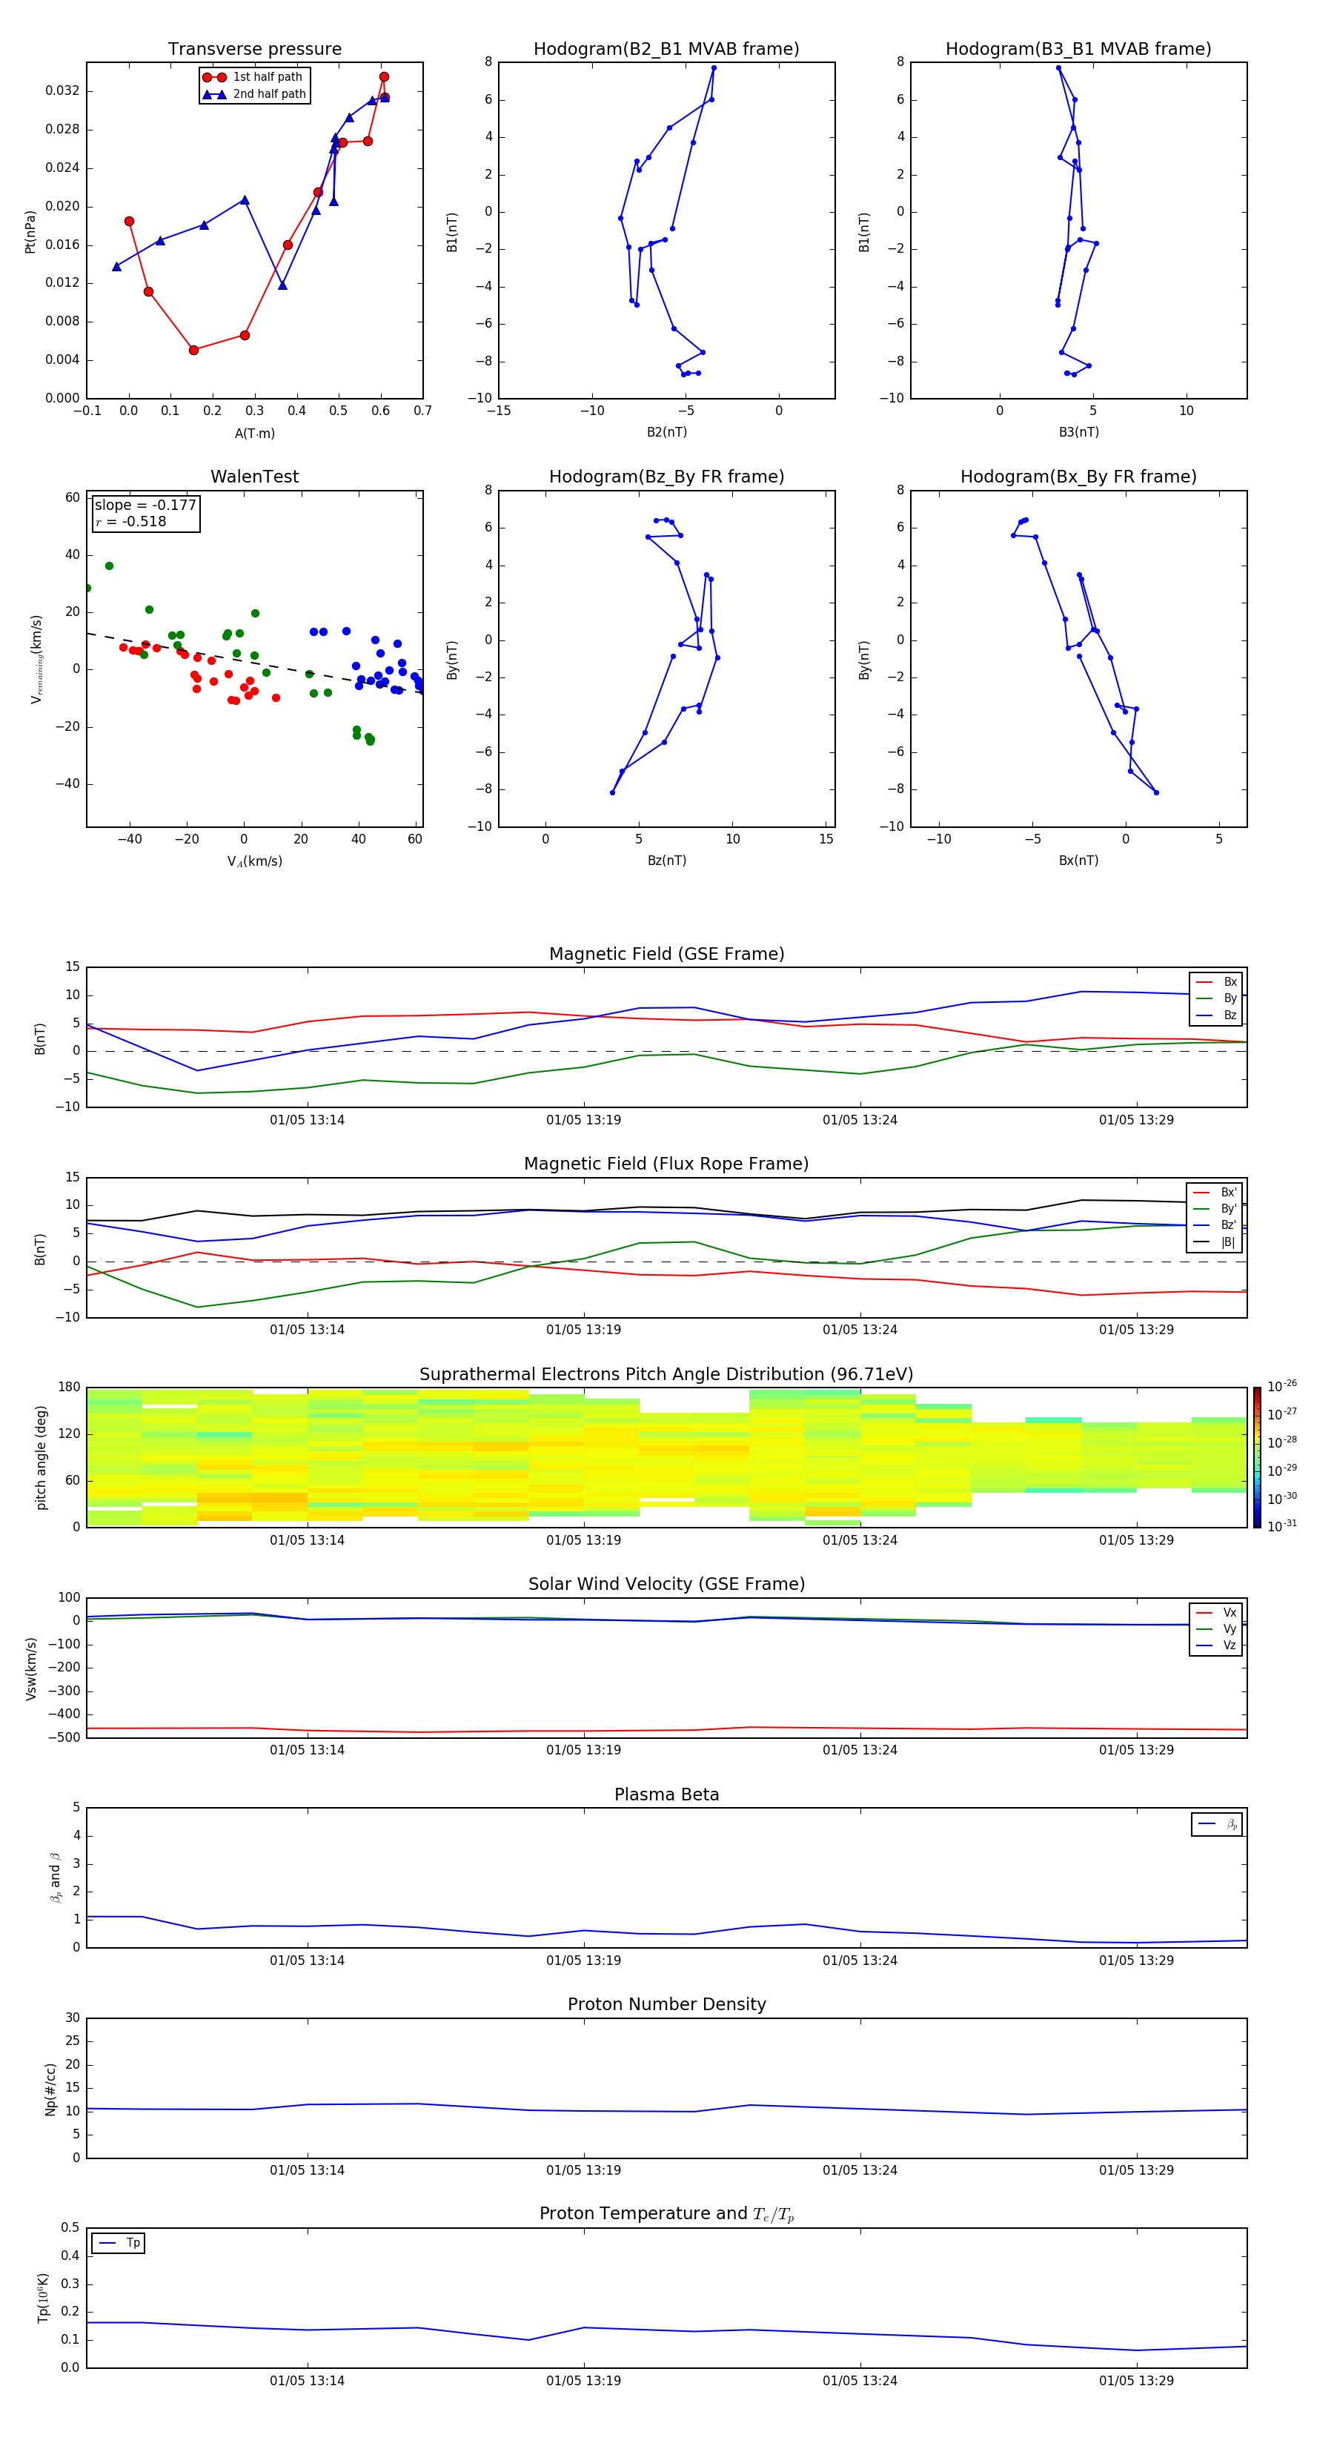Click '01/05 13:29' tick under Proton Temperature plot
This screenshot has height=2446, width=1334.
(x=1137, y=2381)
